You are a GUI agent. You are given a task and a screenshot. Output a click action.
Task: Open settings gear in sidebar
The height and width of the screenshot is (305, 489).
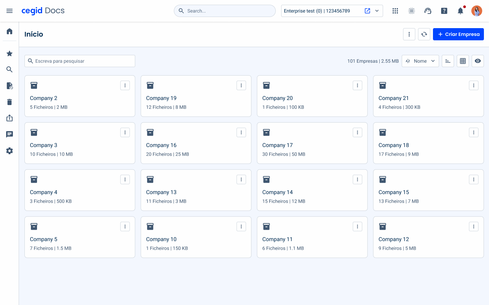point(10,151)
